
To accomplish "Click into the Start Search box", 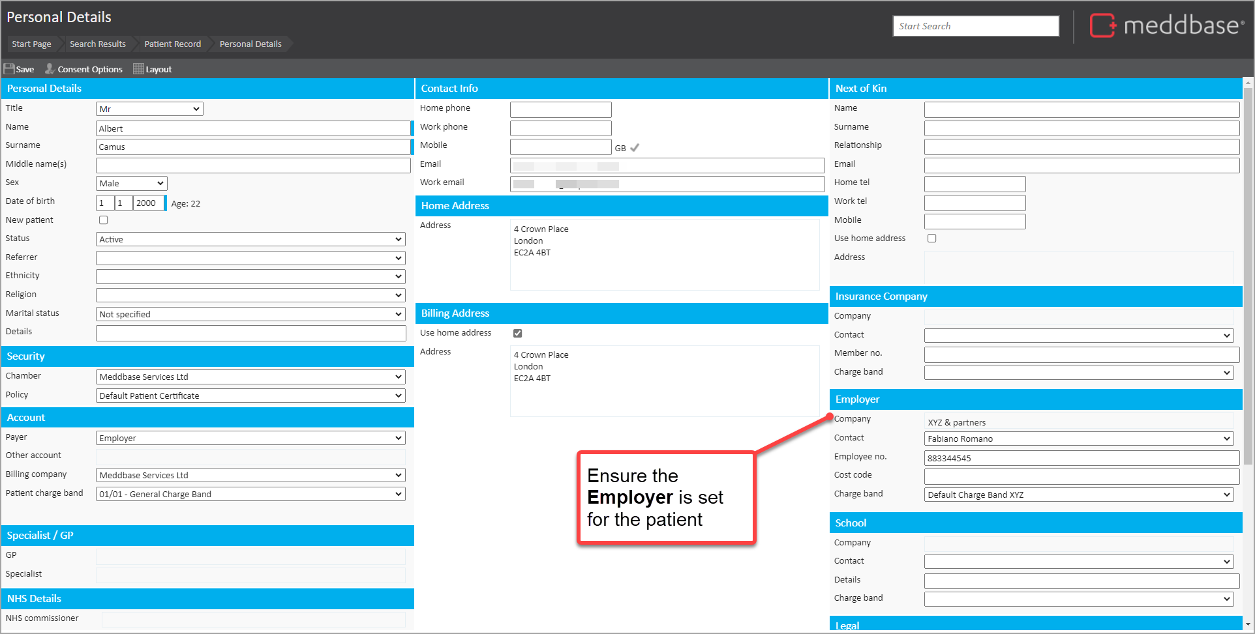I will [975, 26].
